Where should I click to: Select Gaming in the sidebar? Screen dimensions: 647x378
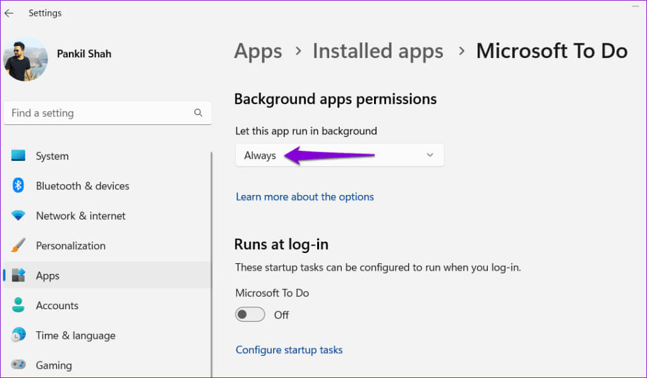[x=107, y=365]
